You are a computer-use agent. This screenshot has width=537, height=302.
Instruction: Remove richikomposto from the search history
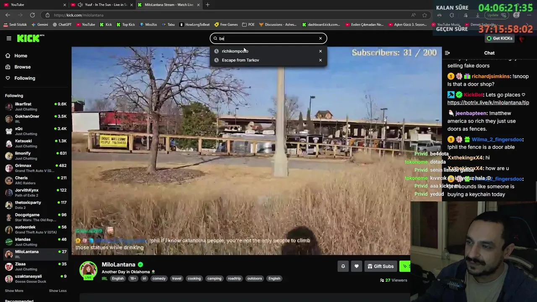click(x=321, y=51)
